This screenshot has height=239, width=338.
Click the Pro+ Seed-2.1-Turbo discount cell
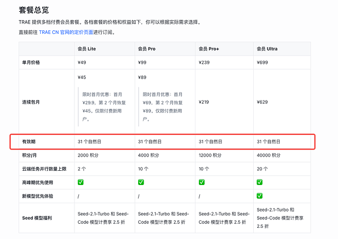pyautogui.click(x=224, y=218)
